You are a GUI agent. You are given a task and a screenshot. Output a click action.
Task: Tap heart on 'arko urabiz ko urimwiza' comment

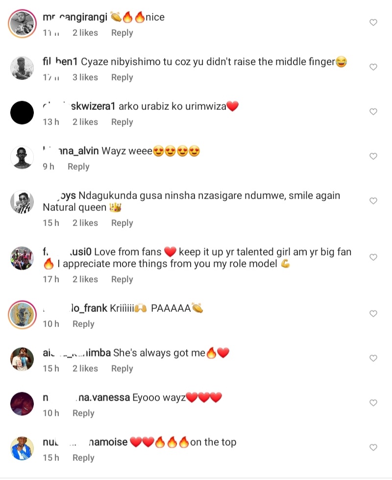373,112
